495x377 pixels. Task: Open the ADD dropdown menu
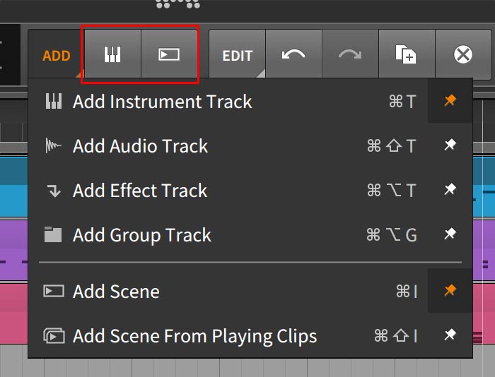coord(56,55)
